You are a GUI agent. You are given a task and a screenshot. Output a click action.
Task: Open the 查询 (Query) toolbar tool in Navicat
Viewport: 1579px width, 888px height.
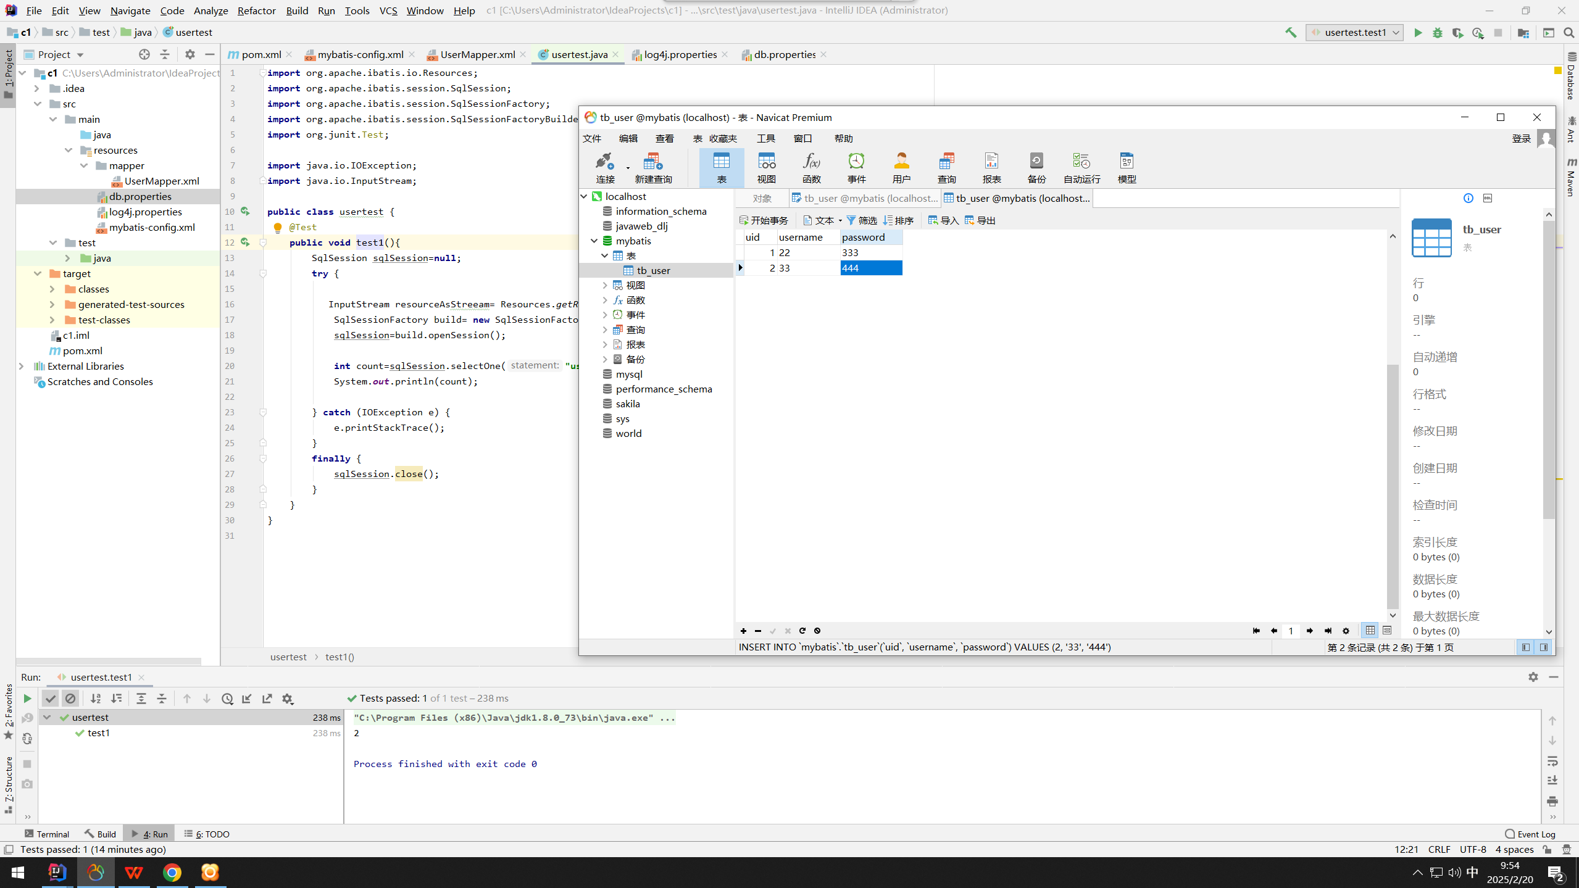pyautogui.click(x=946, y=168)
